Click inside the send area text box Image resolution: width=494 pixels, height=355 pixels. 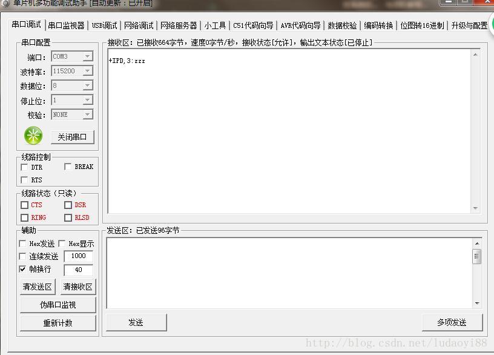pos(289,273)
